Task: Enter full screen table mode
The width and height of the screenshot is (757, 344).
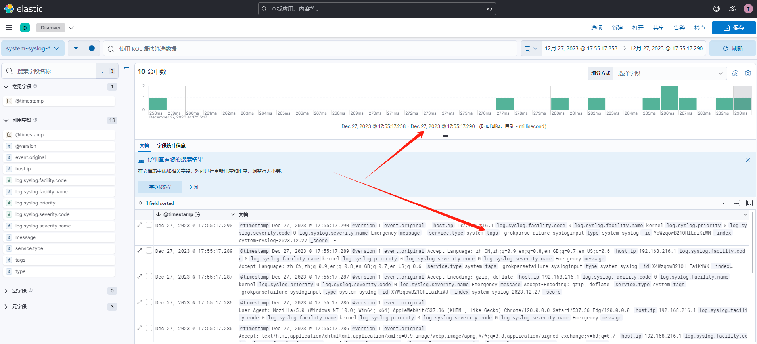Action: [749, 203]
